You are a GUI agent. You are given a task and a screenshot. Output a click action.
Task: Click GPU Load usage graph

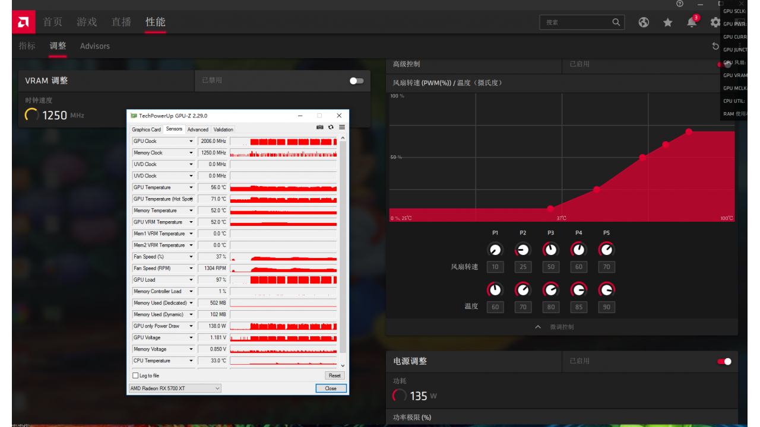(283, 280)
